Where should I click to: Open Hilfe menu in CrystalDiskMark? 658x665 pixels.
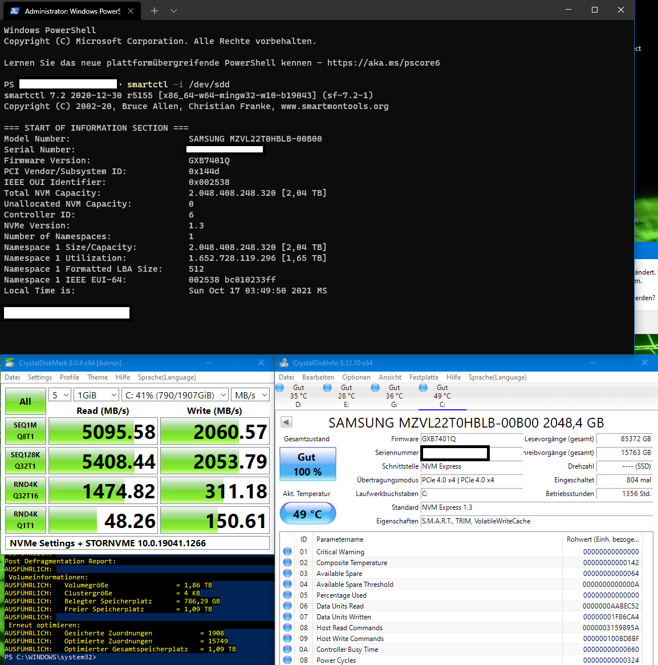[x=123, y=377]
